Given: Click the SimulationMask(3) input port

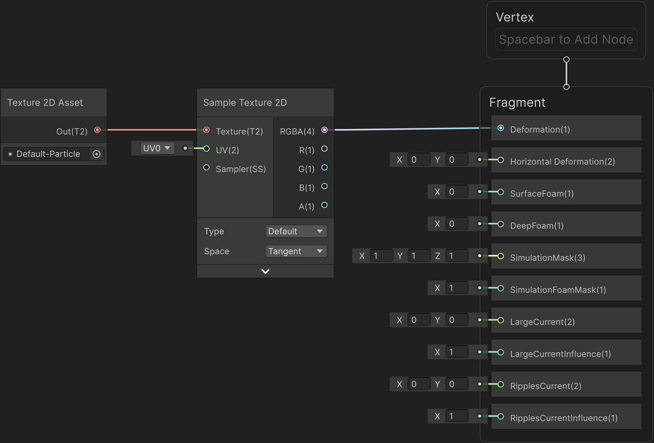Looking at the screenshot, I should [x=501, y=256].
